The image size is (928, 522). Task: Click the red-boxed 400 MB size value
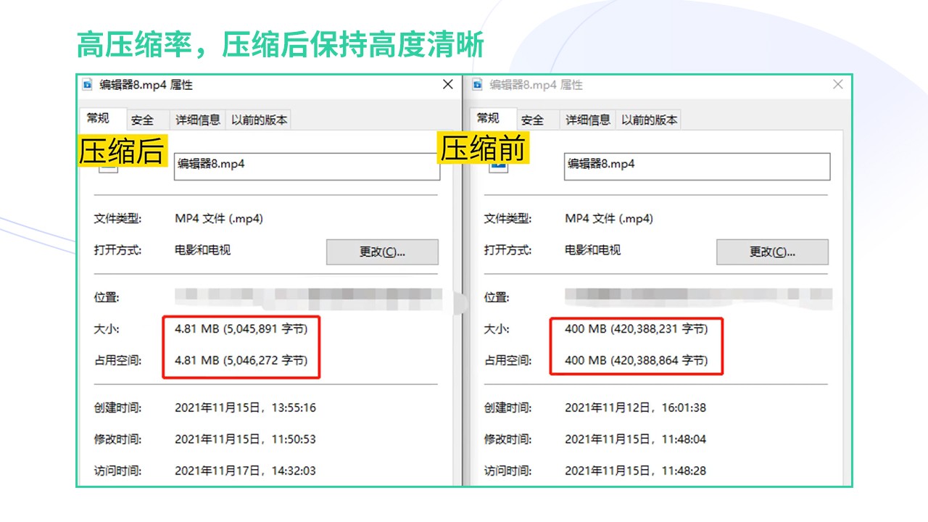636,328
